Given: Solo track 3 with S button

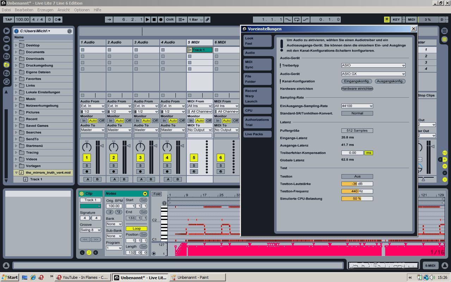Looking at the screenshot, I should [140, 165].
